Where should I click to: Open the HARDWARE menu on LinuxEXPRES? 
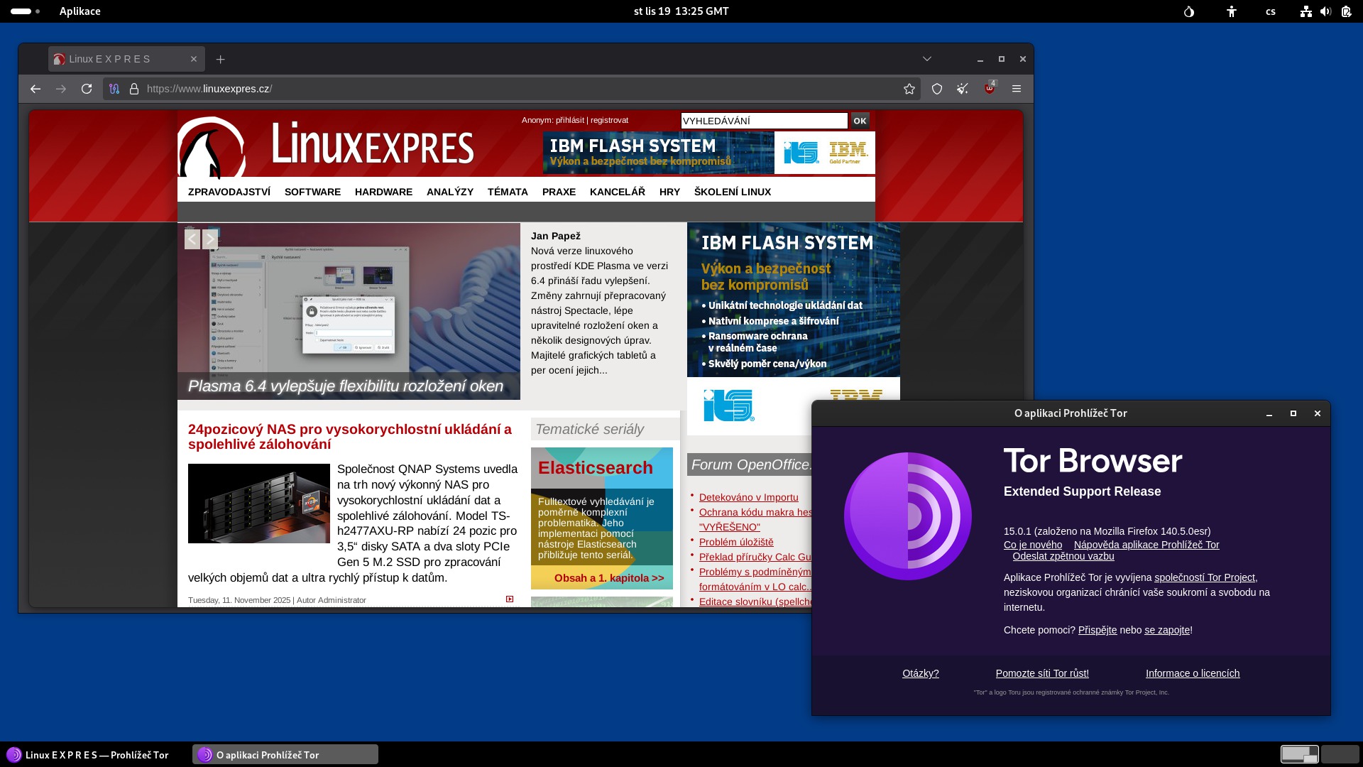tap(383, 192)
